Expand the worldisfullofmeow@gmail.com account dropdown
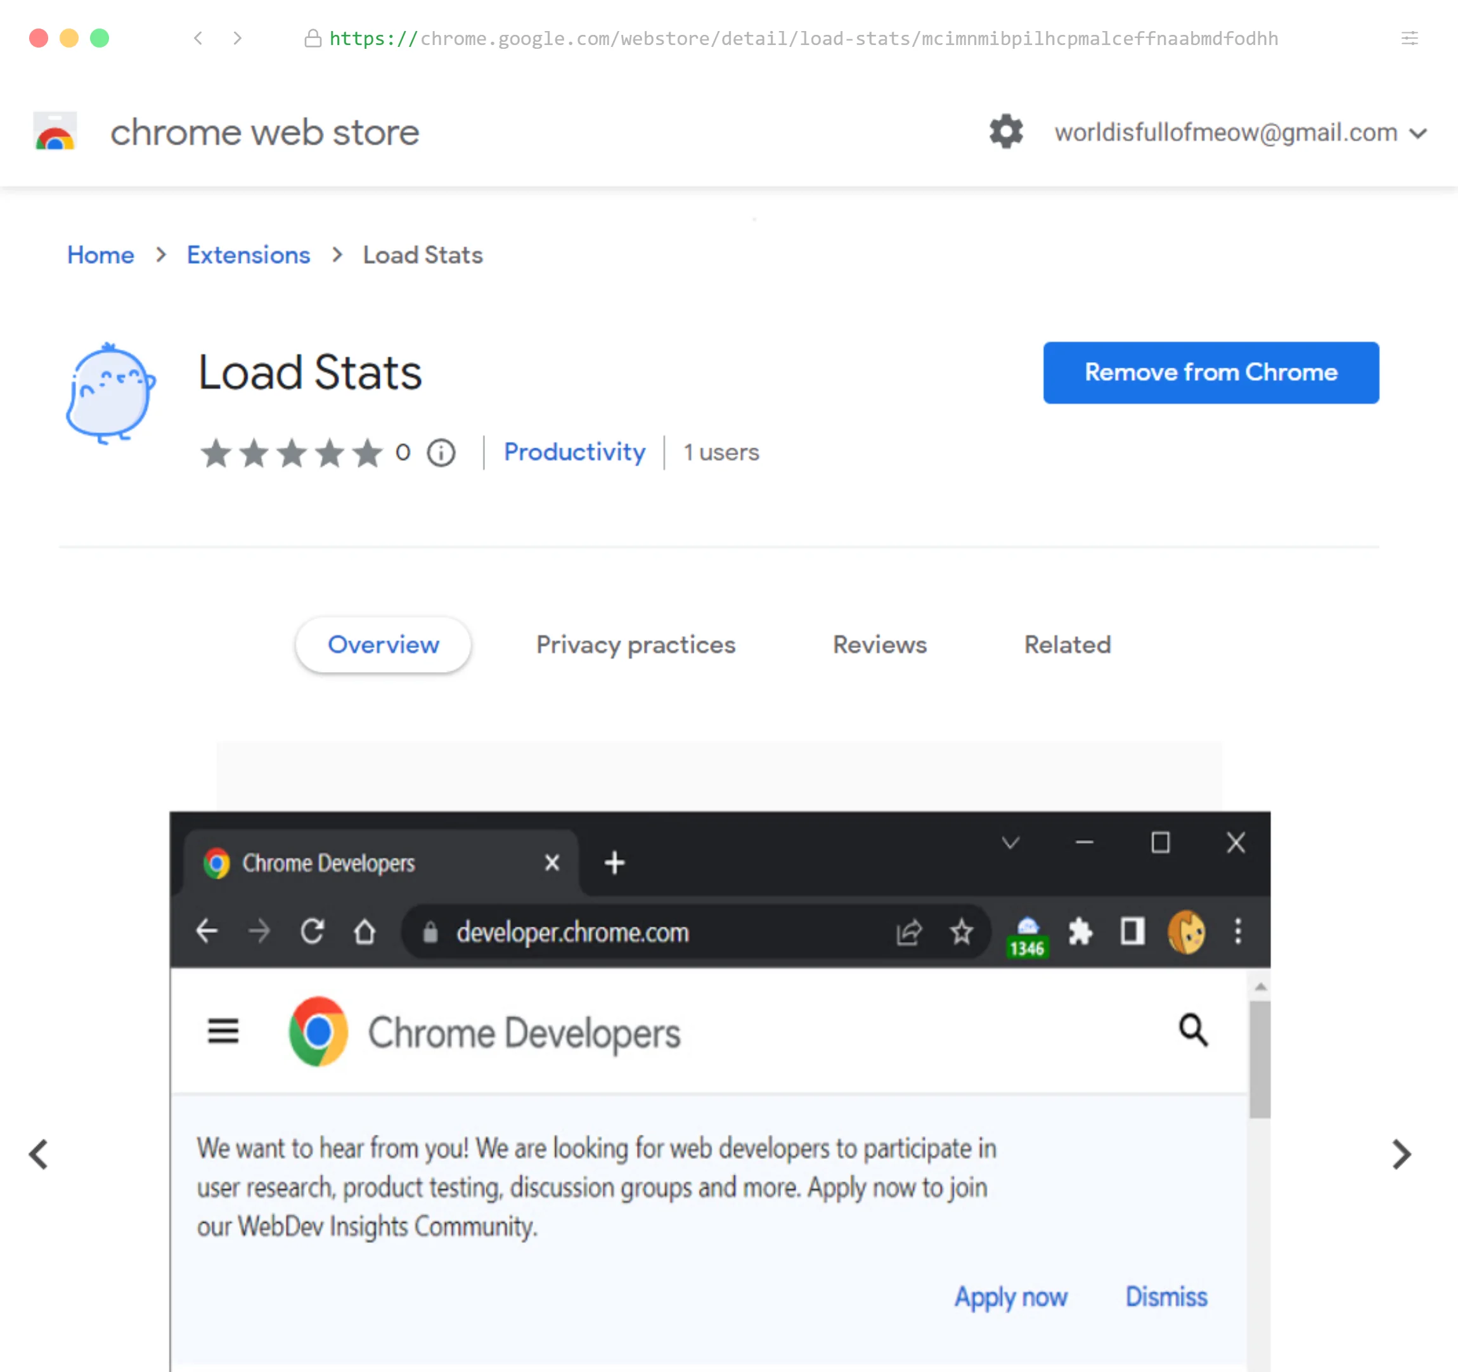 pyautogui.click(x=1240, y=133)
